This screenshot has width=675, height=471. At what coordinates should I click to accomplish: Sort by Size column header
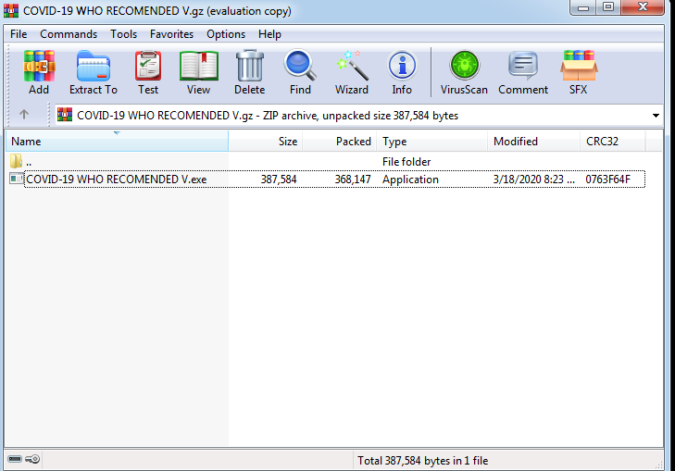pos(265,141)
